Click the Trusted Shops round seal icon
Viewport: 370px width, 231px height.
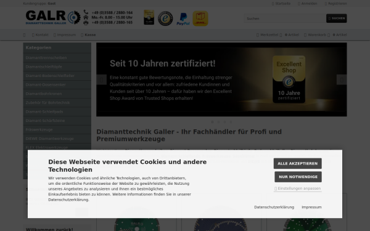tap(165, 18)
